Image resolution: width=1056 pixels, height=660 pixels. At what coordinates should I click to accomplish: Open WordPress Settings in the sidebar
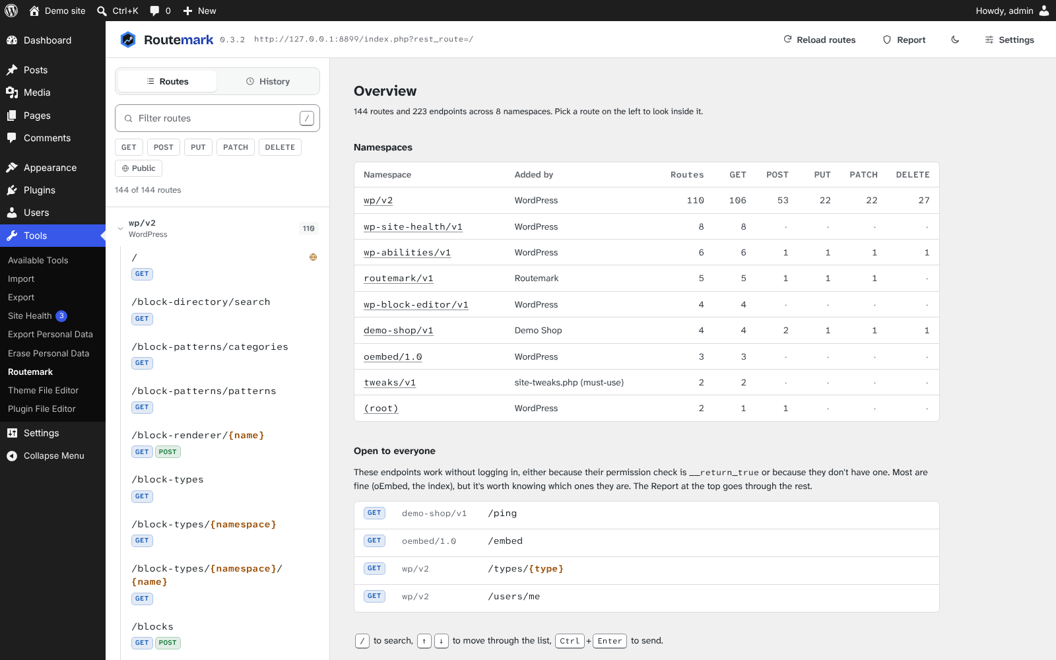coord(53,433)
